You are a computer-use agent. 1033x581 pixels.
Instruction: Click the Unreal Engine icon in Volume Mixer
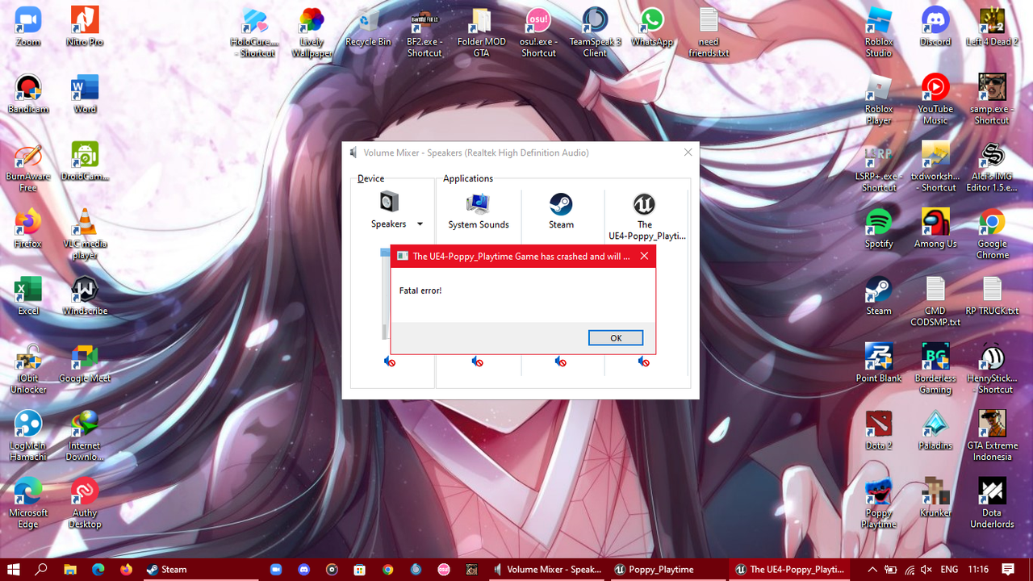pos(644,203)
